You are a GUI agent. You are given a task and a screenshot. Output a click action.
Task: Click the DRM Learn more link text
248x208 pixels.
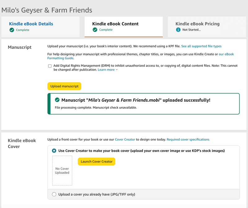(106, 70)
